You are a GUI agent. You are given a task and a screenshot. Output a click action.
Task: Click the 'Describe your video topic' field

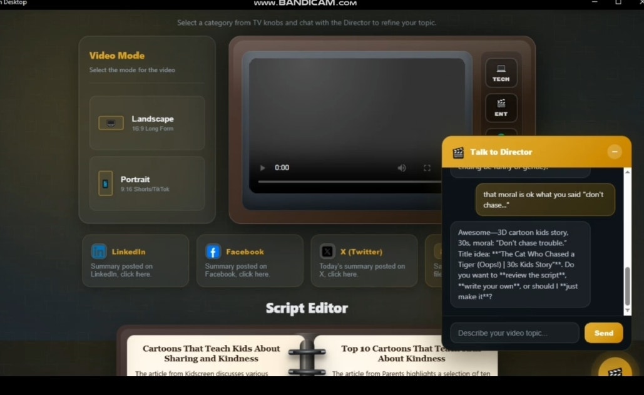pos(513,332)
